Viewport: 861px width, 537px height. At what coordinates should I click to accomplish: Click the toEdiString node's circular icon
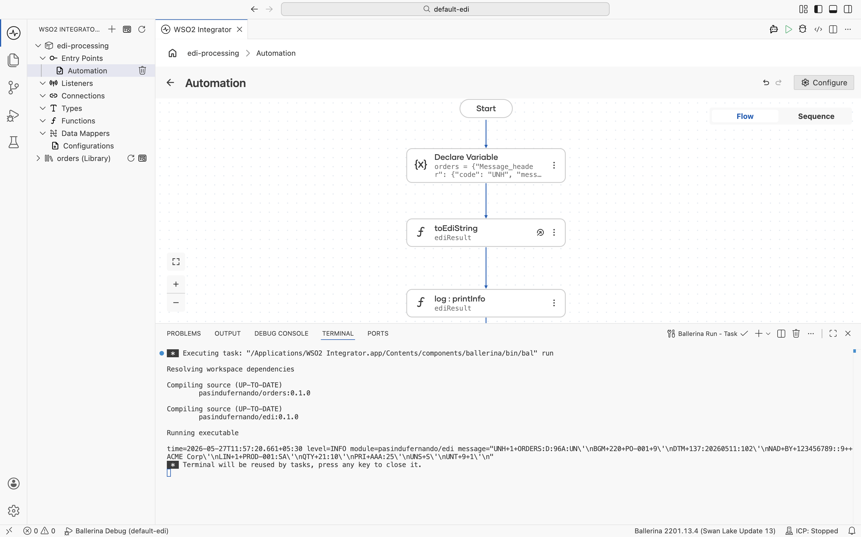coord(540,232)
